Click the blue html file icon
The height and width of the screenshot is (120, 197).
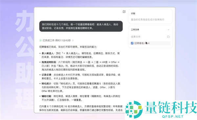tap(132, 43)
